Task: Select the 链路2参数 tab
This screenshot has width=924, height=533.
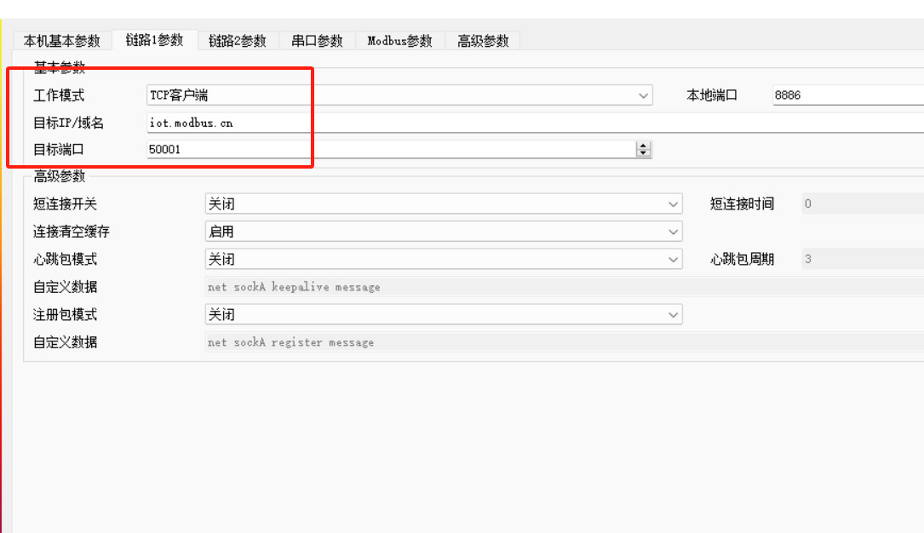Action: [x=237, y=40]
